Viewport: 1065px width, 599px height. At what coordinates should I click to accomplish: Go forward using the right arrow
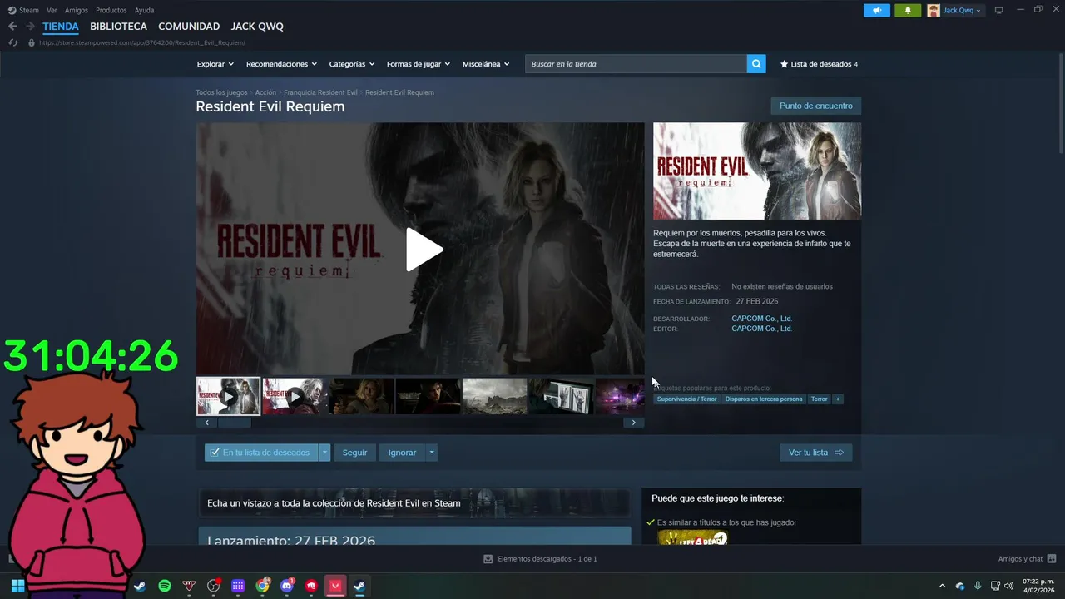point(30,27)
